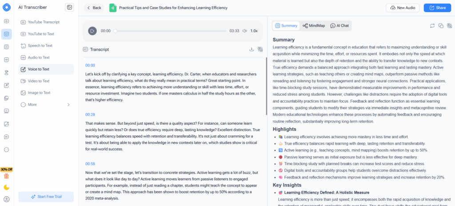Click the transcript panel scrollbar
Screen dimensions: 455x206
(x=267, y=86)
